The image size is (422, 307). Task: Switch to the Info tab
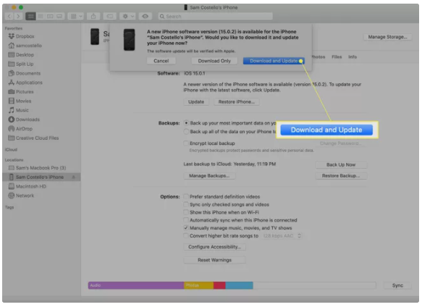pyautogui.click(x=353, y=56)
